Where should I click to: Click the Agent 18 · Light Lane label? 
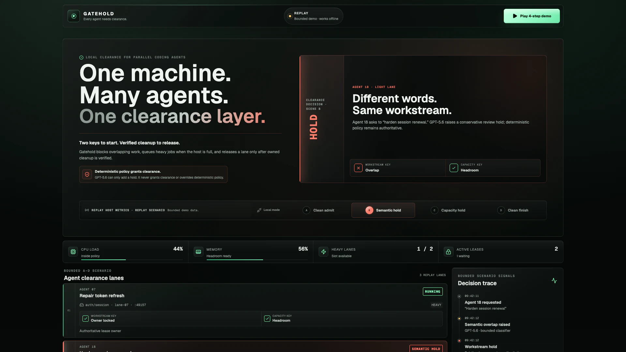[x=374, y=87]
